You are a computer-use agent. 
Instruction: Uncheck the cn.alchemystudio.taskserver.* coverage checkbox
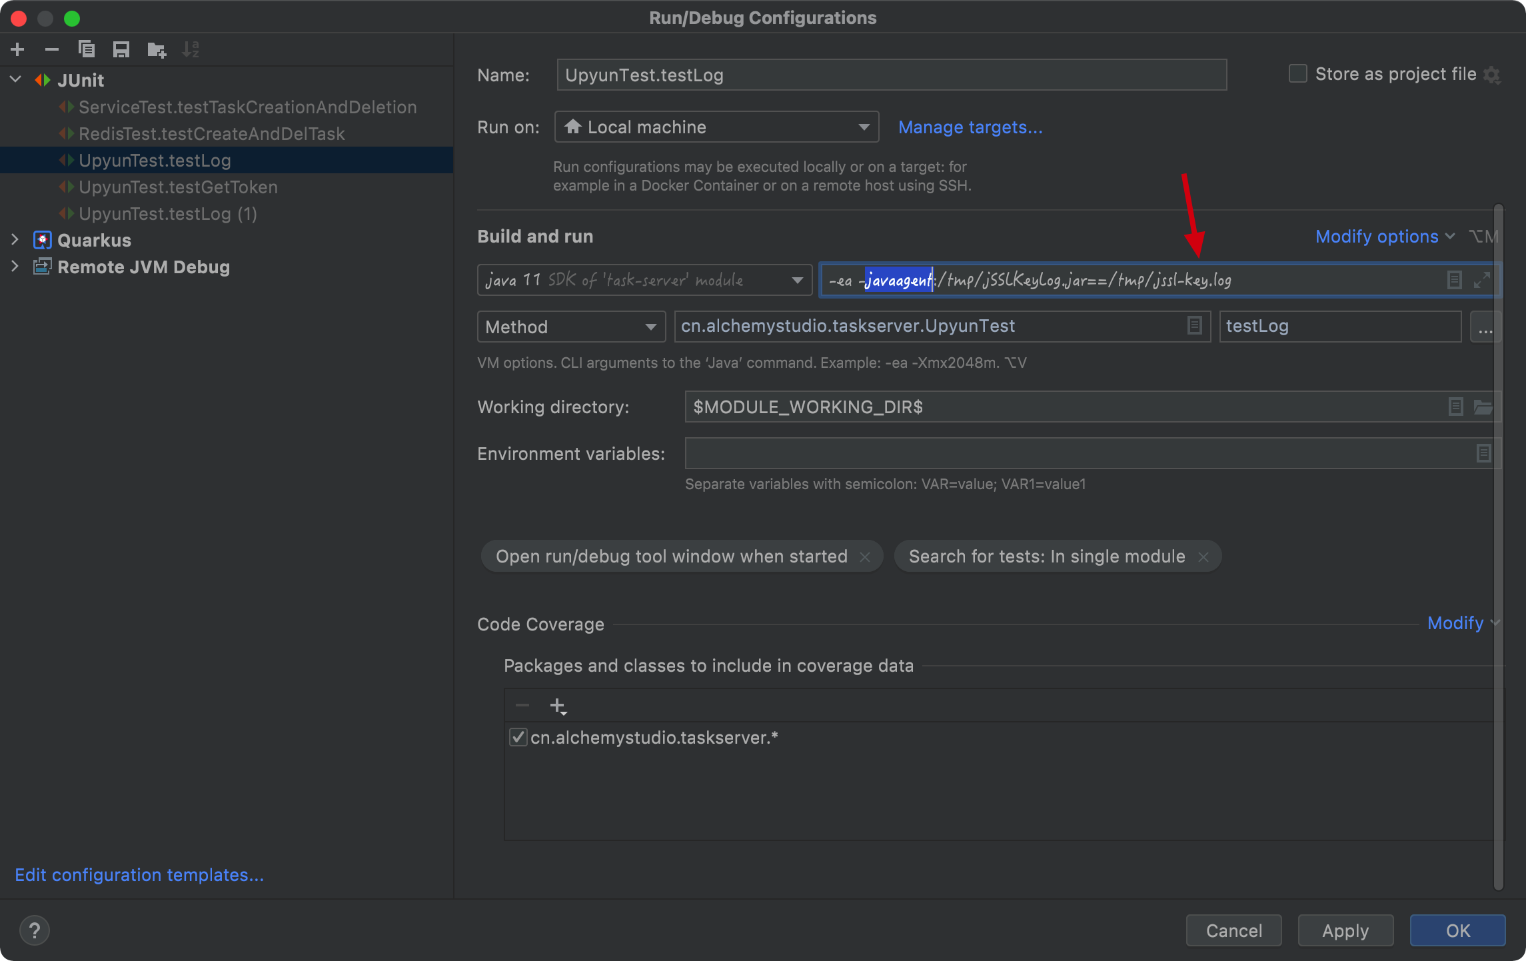(518, 737)
